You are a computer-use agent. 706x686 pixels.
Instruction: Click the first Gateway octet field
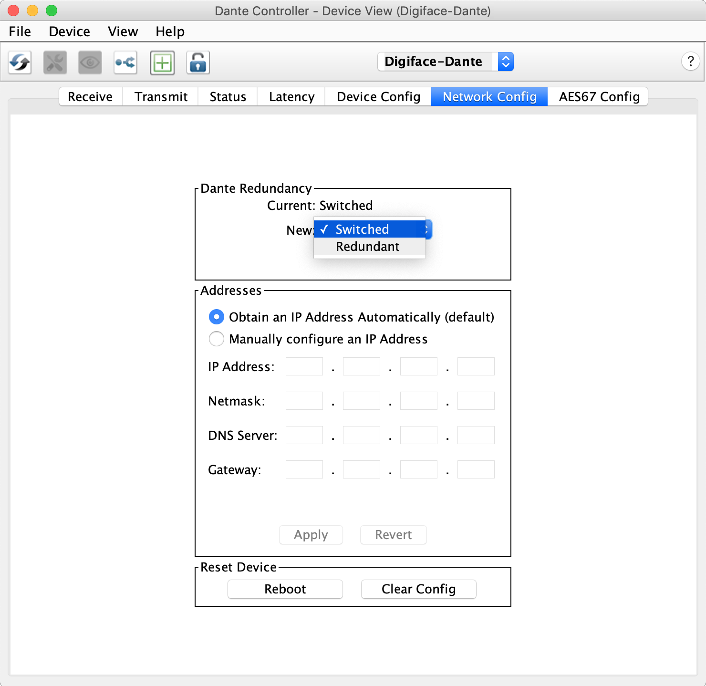tap(304, 469)
